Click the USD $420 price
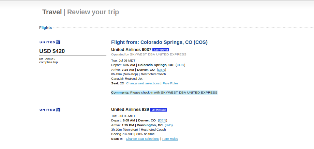The height and width of the screenshot is (149, 314). (52, 51)
